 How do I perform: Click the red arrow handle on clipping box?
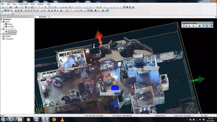pos(99,37)
